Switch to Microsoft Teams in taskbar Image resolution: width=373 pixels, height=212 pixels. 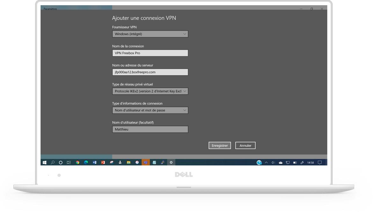(145, 162)
